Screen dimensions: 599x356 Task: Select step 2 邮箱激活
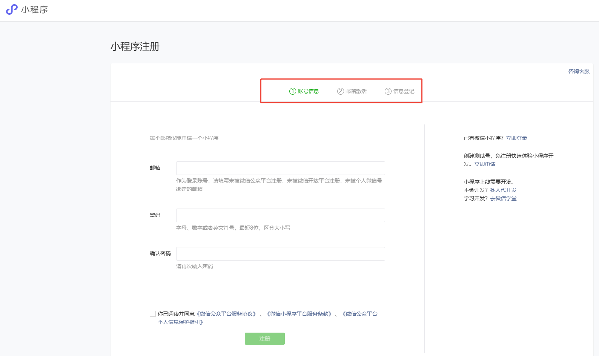[x=352, y=91]
